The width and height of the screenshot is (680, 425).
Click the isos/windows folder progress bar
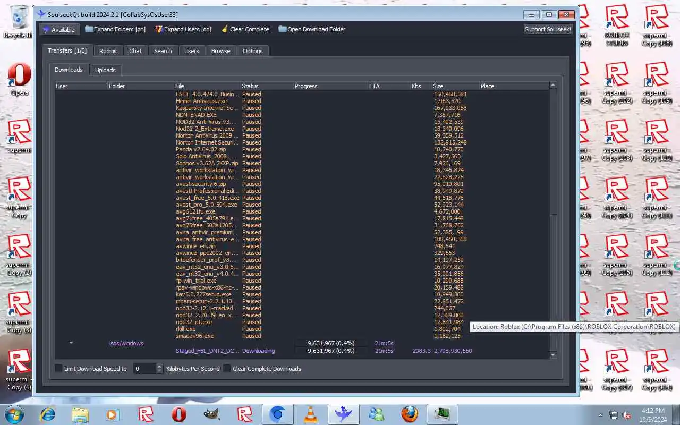tap(330, 343)
